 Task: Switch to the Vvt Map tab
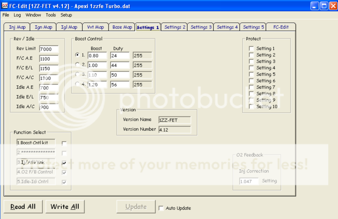[95, 27]
